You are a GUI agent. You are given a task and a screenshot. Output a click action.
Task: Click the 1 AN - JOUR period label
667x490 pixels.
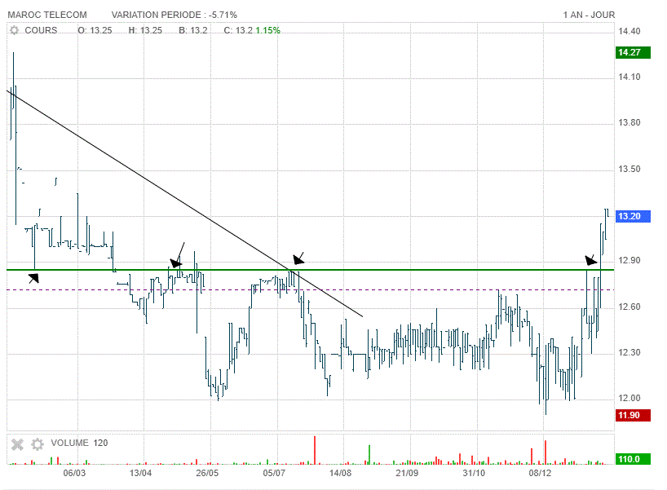click(x=590, y=15)
